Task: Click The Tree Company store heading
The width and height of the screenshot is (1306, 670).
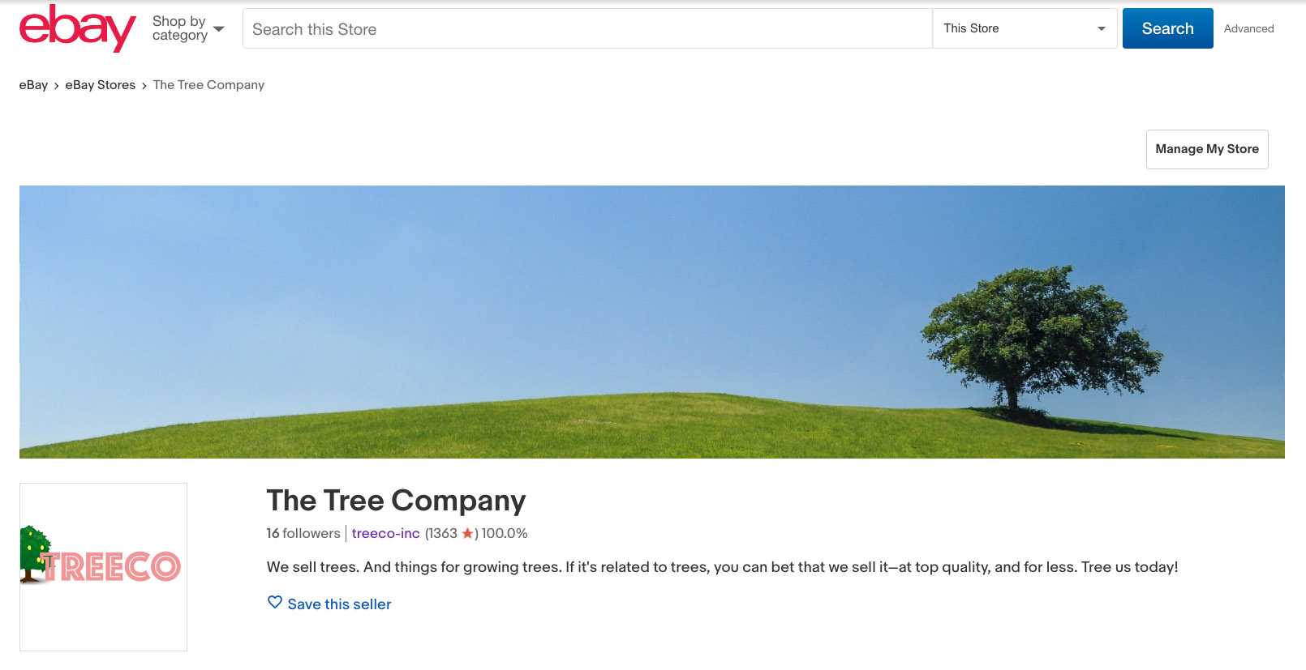Action: pos(396,501)
